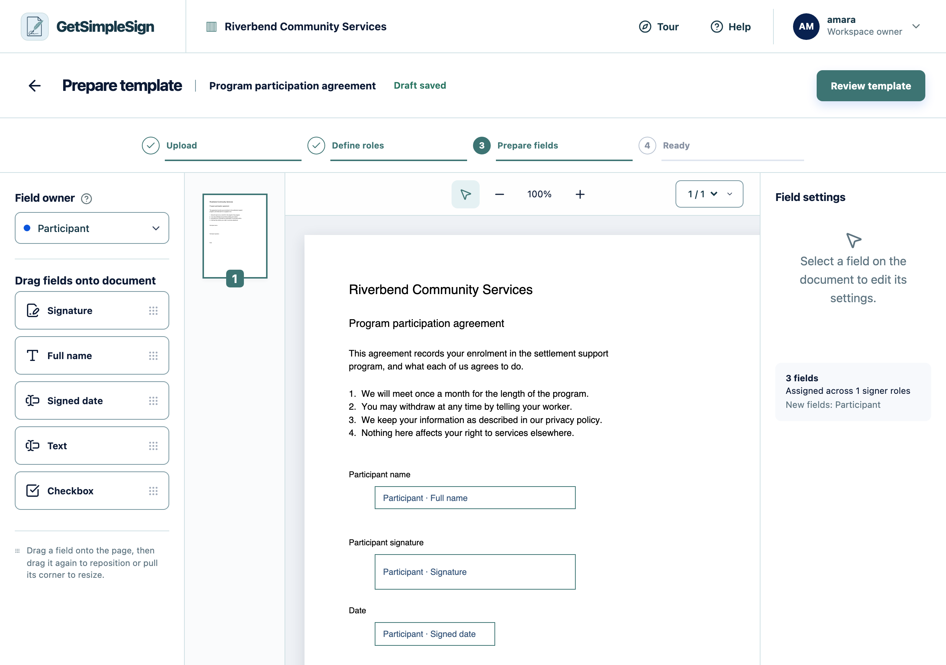946x665 pixels.
Task: Grab the Signature drag handle dots
Action: click(153, 311)
